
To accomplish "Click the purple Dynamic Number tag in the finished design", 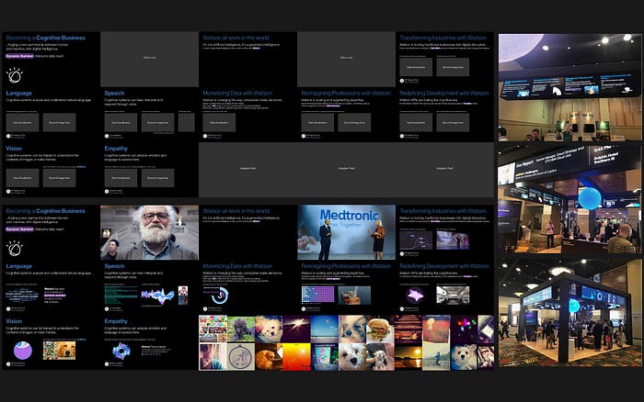I will coord(19,229).
